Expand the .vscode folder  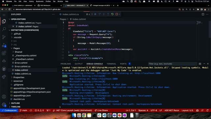[x=17, y=37]
